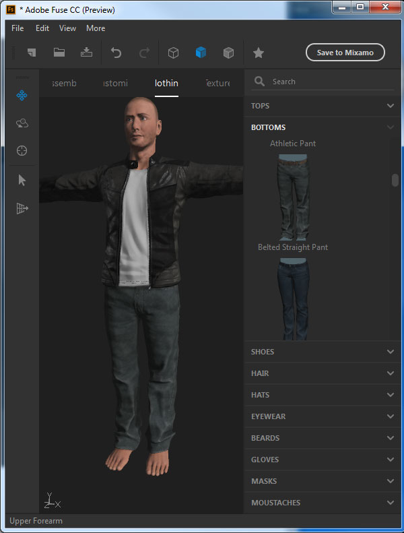Click the Import icon in toolbar
Viewport: 404px width, 533px height.
pyautogui.click(x=86, y=53)
